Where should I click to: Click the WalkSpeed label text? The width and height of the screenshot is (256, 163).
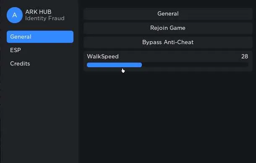click(103, 56)
